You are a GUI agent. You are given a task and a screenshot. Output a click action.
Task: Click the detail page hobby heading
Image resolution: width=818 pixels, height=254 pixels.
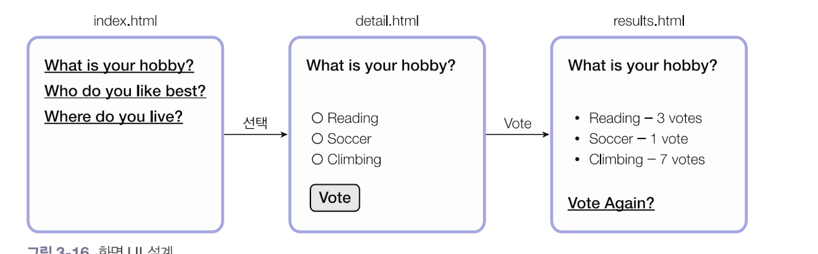(x=381, y=66)
